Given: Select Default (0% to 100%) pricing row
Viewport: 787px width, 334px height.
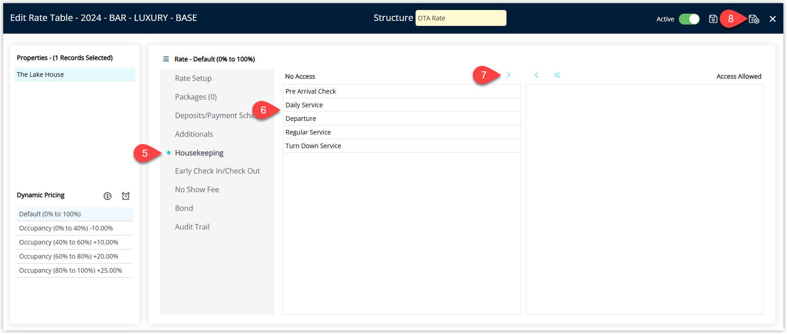Looking at the screenshot, I should coord(75,214).
